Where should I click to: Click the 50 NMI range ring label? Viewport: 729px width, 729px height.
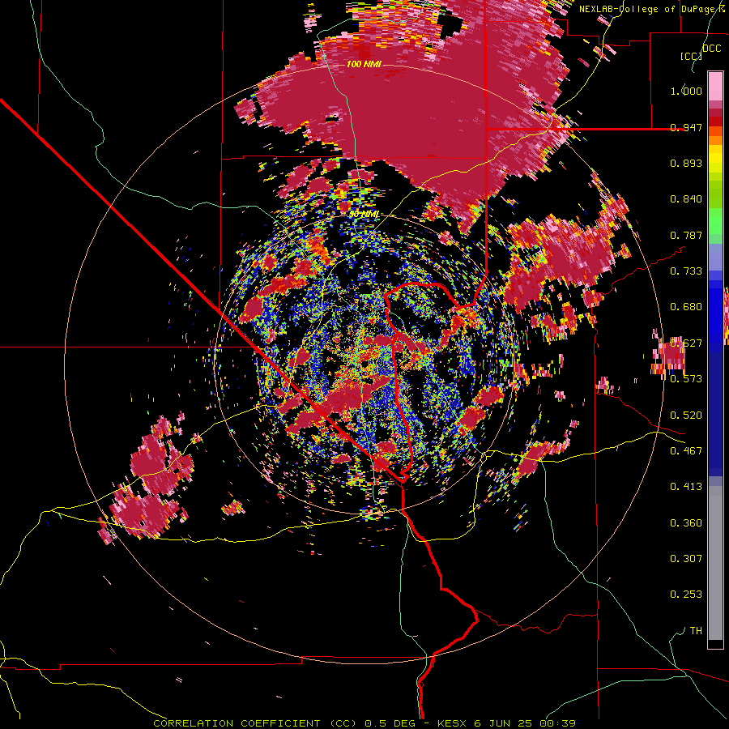pos(364,215)
